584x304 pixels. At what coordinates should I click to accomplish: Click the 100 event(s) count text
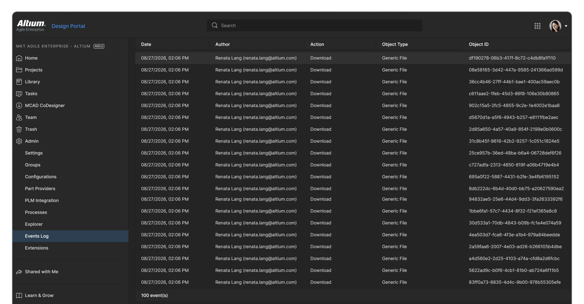pyautogui.click(x=154, y=295)
